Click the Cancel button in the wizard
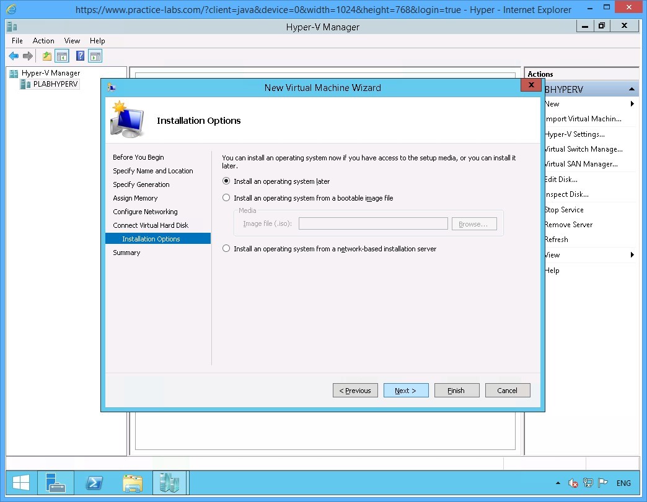The height and width of the screenshot is (502, 647). point(508,390)
